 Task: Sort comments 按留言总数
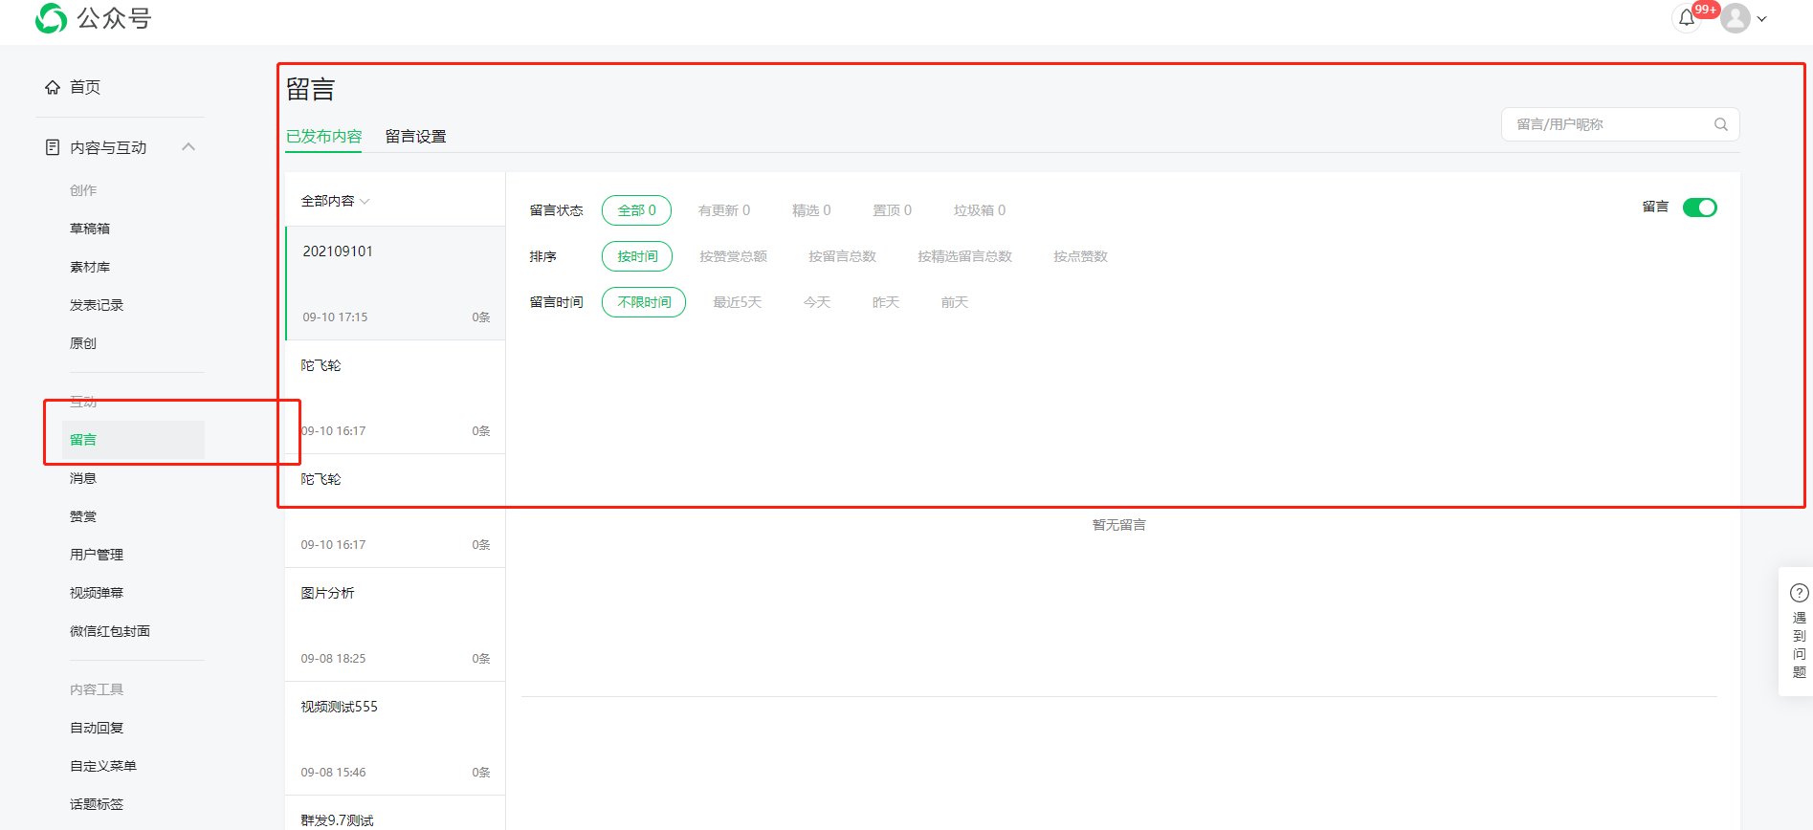pos(842,256)
